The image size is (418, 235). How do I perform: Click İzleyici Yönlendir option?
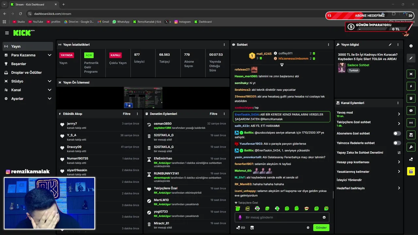(349, 180)
